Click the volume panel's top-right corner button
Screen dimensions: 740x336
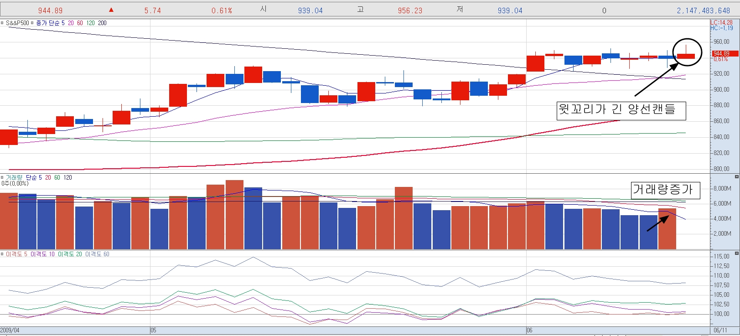[x=736, y=176]
